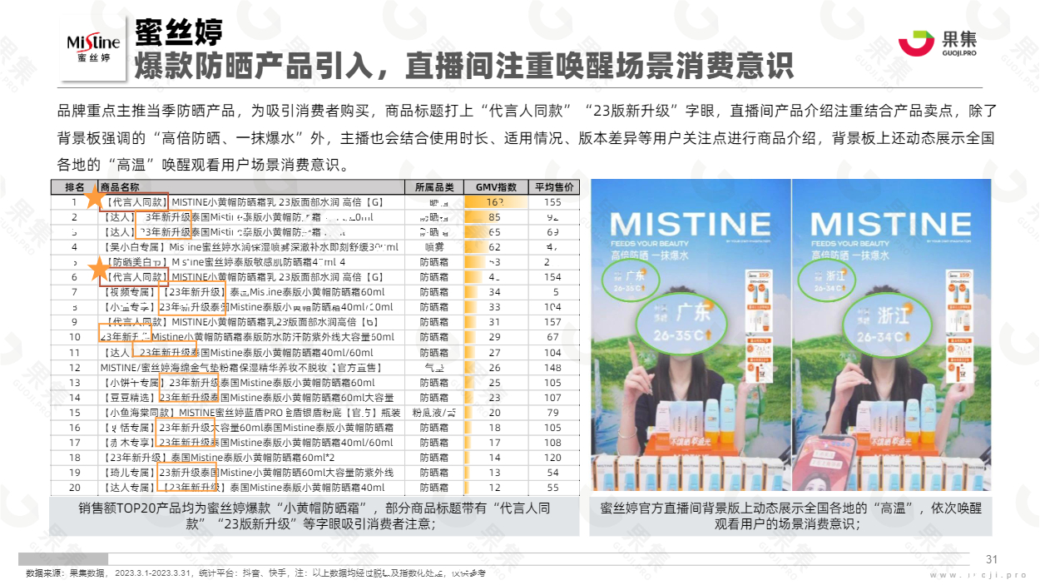The width and height of the screenshot is (1040, 585).
Task: Select the headline 爆款防晒产品引入，直播间注重唤醒场景消费意识
Action: click(x=463, y=66)
